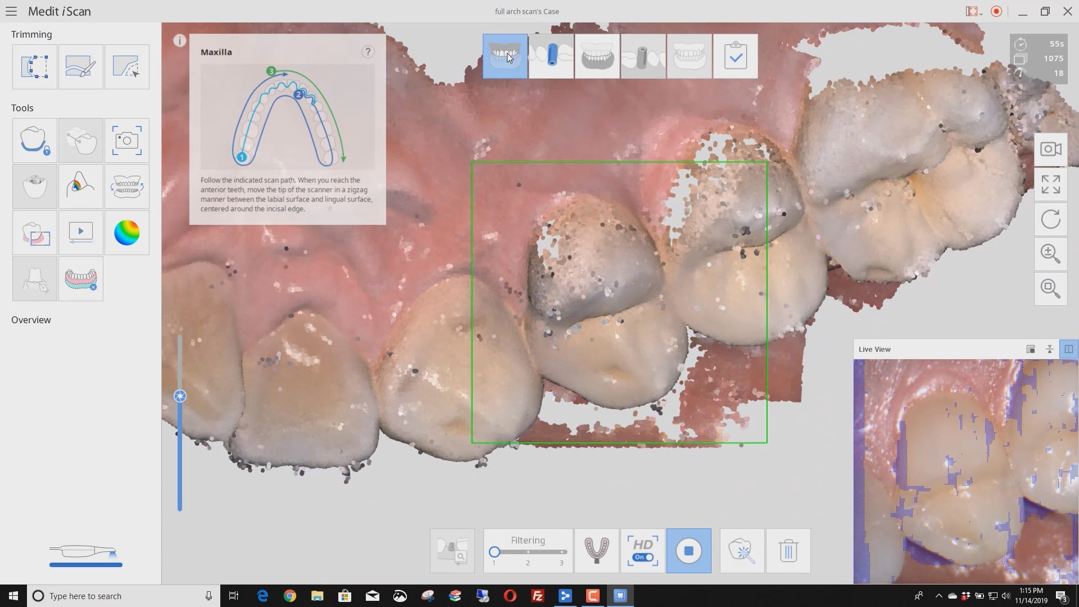The height and width of the screenshot is (607, 1079).
Task: Select the brush trimming tool
Action: coord(80,67)
